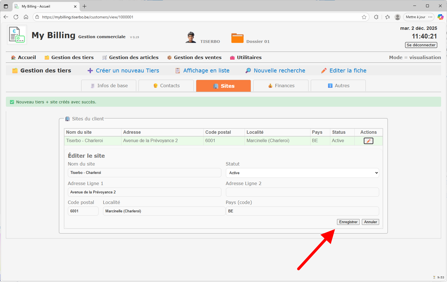Click inside the Code postal input field

[83, 211]
